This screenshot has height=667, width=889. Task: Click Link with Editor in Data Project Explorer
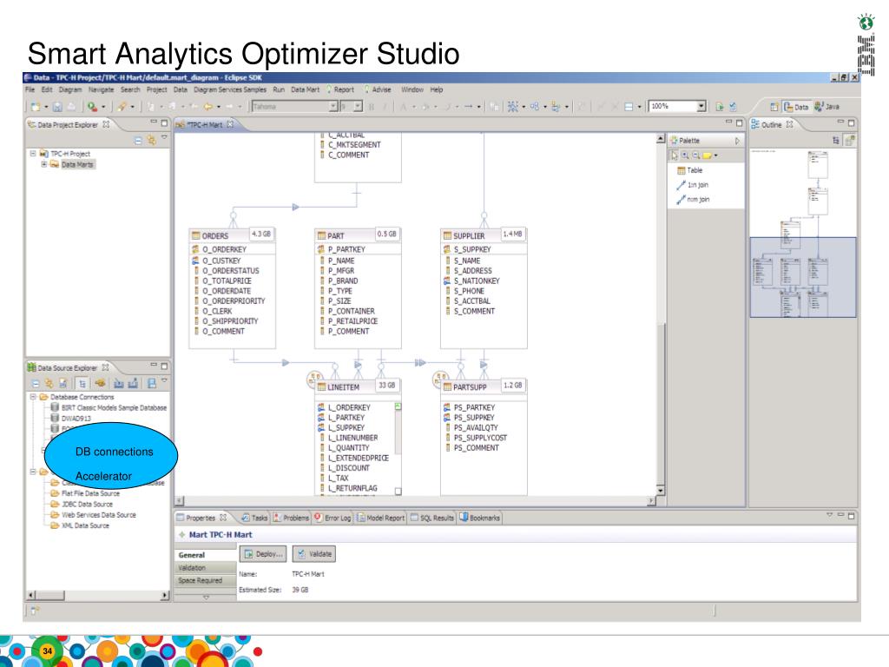(151, 140)
